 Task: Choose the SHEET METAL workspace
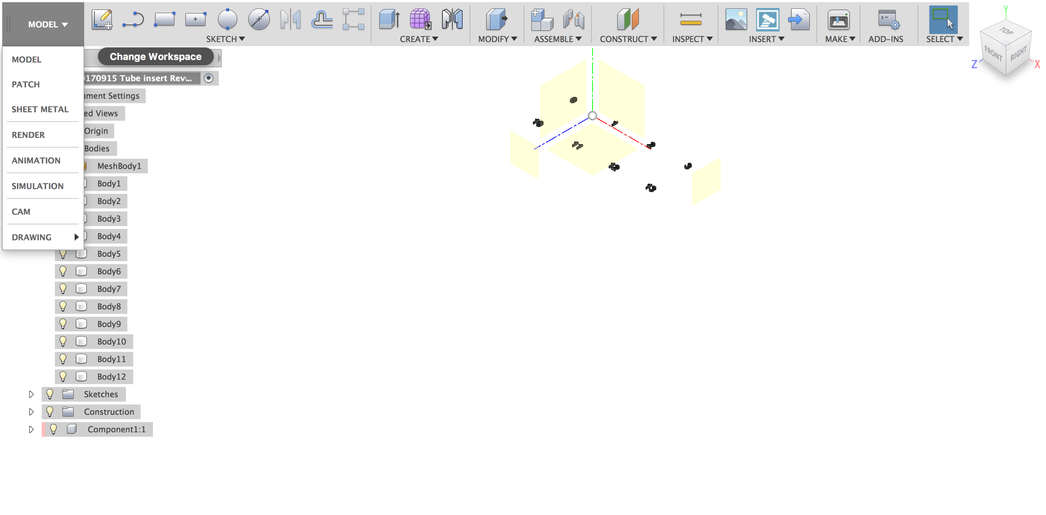[40, 109]
